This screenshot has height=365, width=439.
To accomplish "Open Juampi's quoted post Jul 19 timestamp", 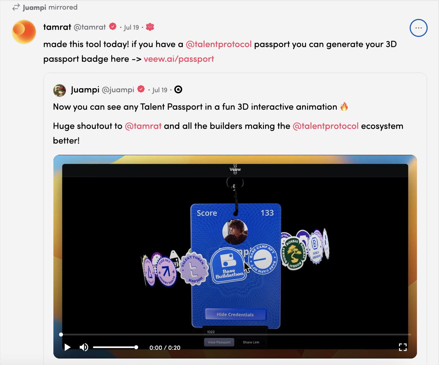I will 160,90.
